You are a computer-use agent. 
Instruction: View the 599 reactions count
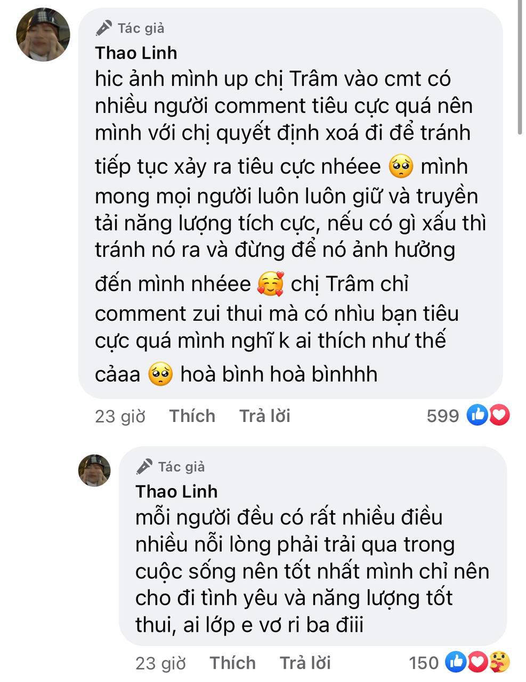[x=443, y=416]
